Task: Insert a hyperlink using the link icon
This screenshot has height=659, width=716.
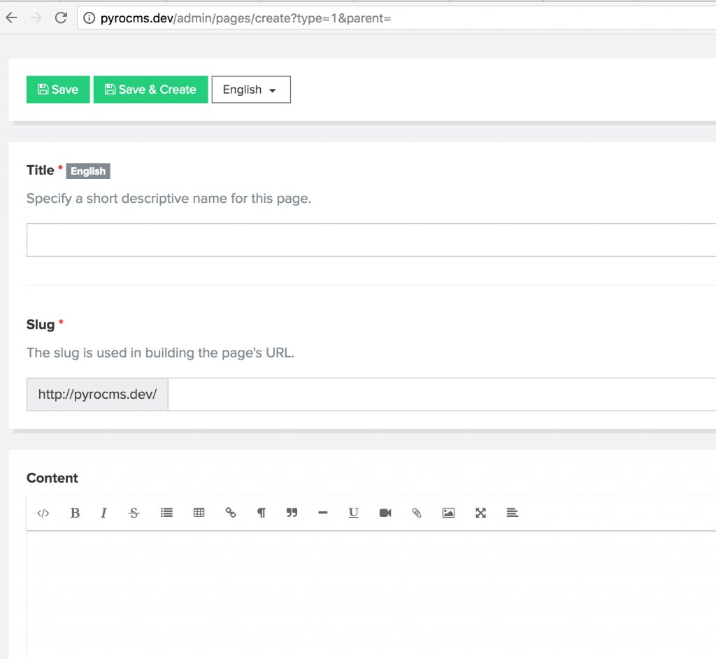Action: [230, 513]
